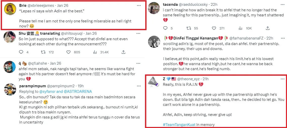Reply to tacenda's tweet
Screen dimensions: 287x128
[165, 28]
